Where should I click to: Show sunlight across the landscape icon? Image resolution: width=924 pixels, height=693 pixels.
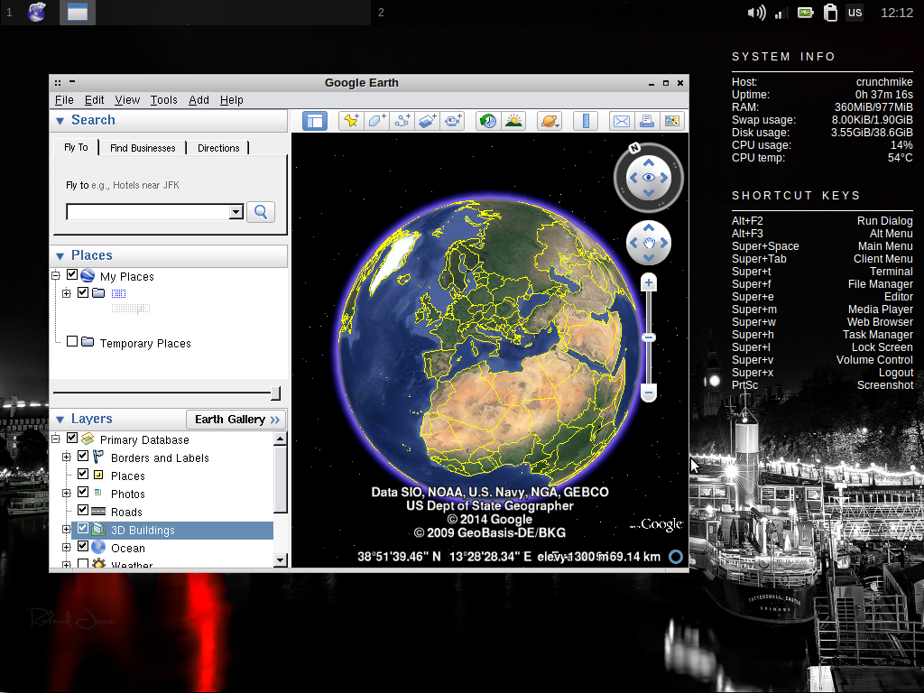tap(513, 122)
